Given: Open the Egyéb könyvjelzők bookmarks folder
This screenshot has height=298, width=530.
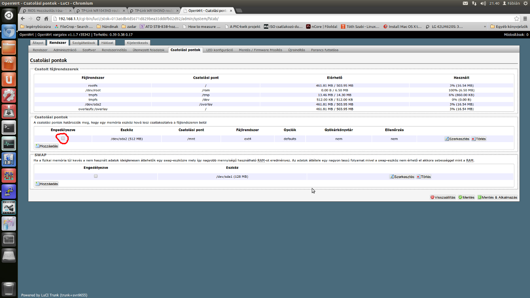Looking at the screenshot, I should click(x=509, y=27).
